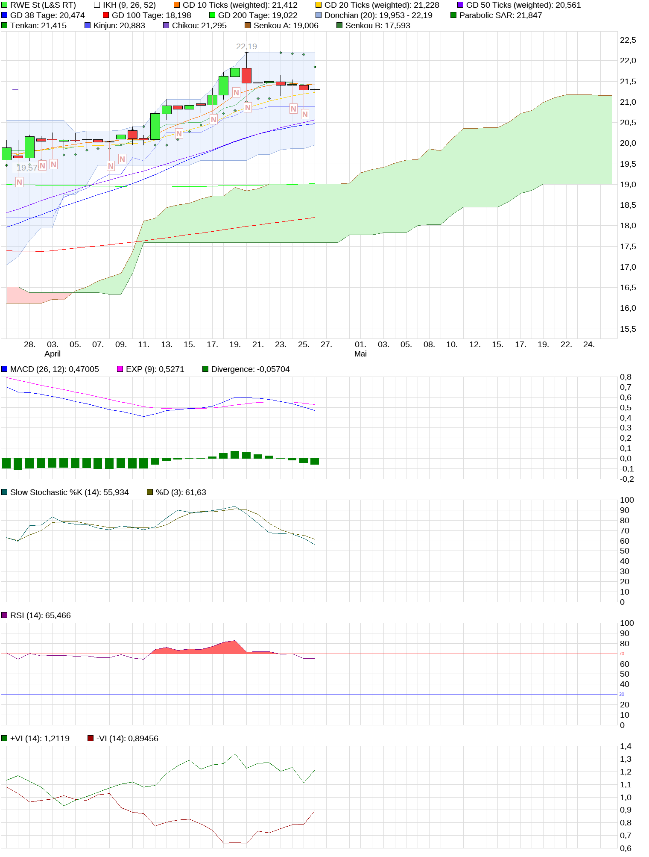Click the Kinjun legend swatch
The width and height of the screenshot is (649, 857).
(88, 26)
